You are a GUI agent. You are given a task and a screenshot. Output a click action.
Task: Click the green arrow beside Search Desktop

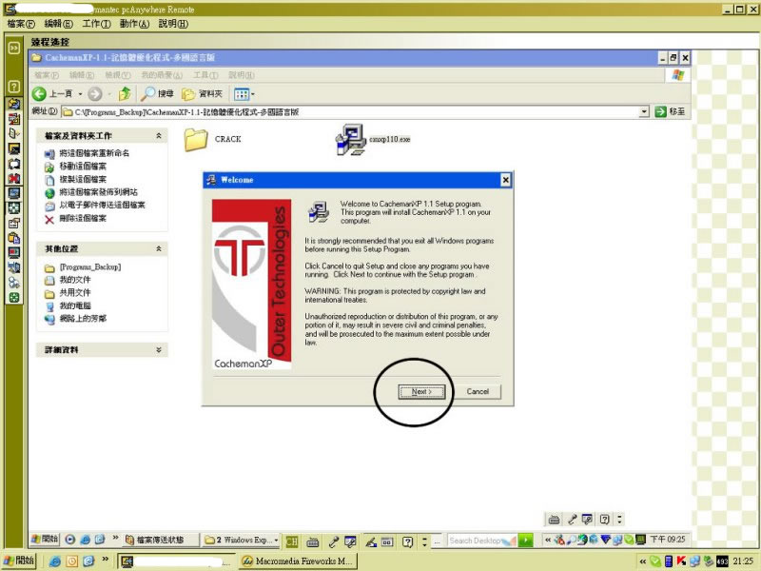point(526,541)
